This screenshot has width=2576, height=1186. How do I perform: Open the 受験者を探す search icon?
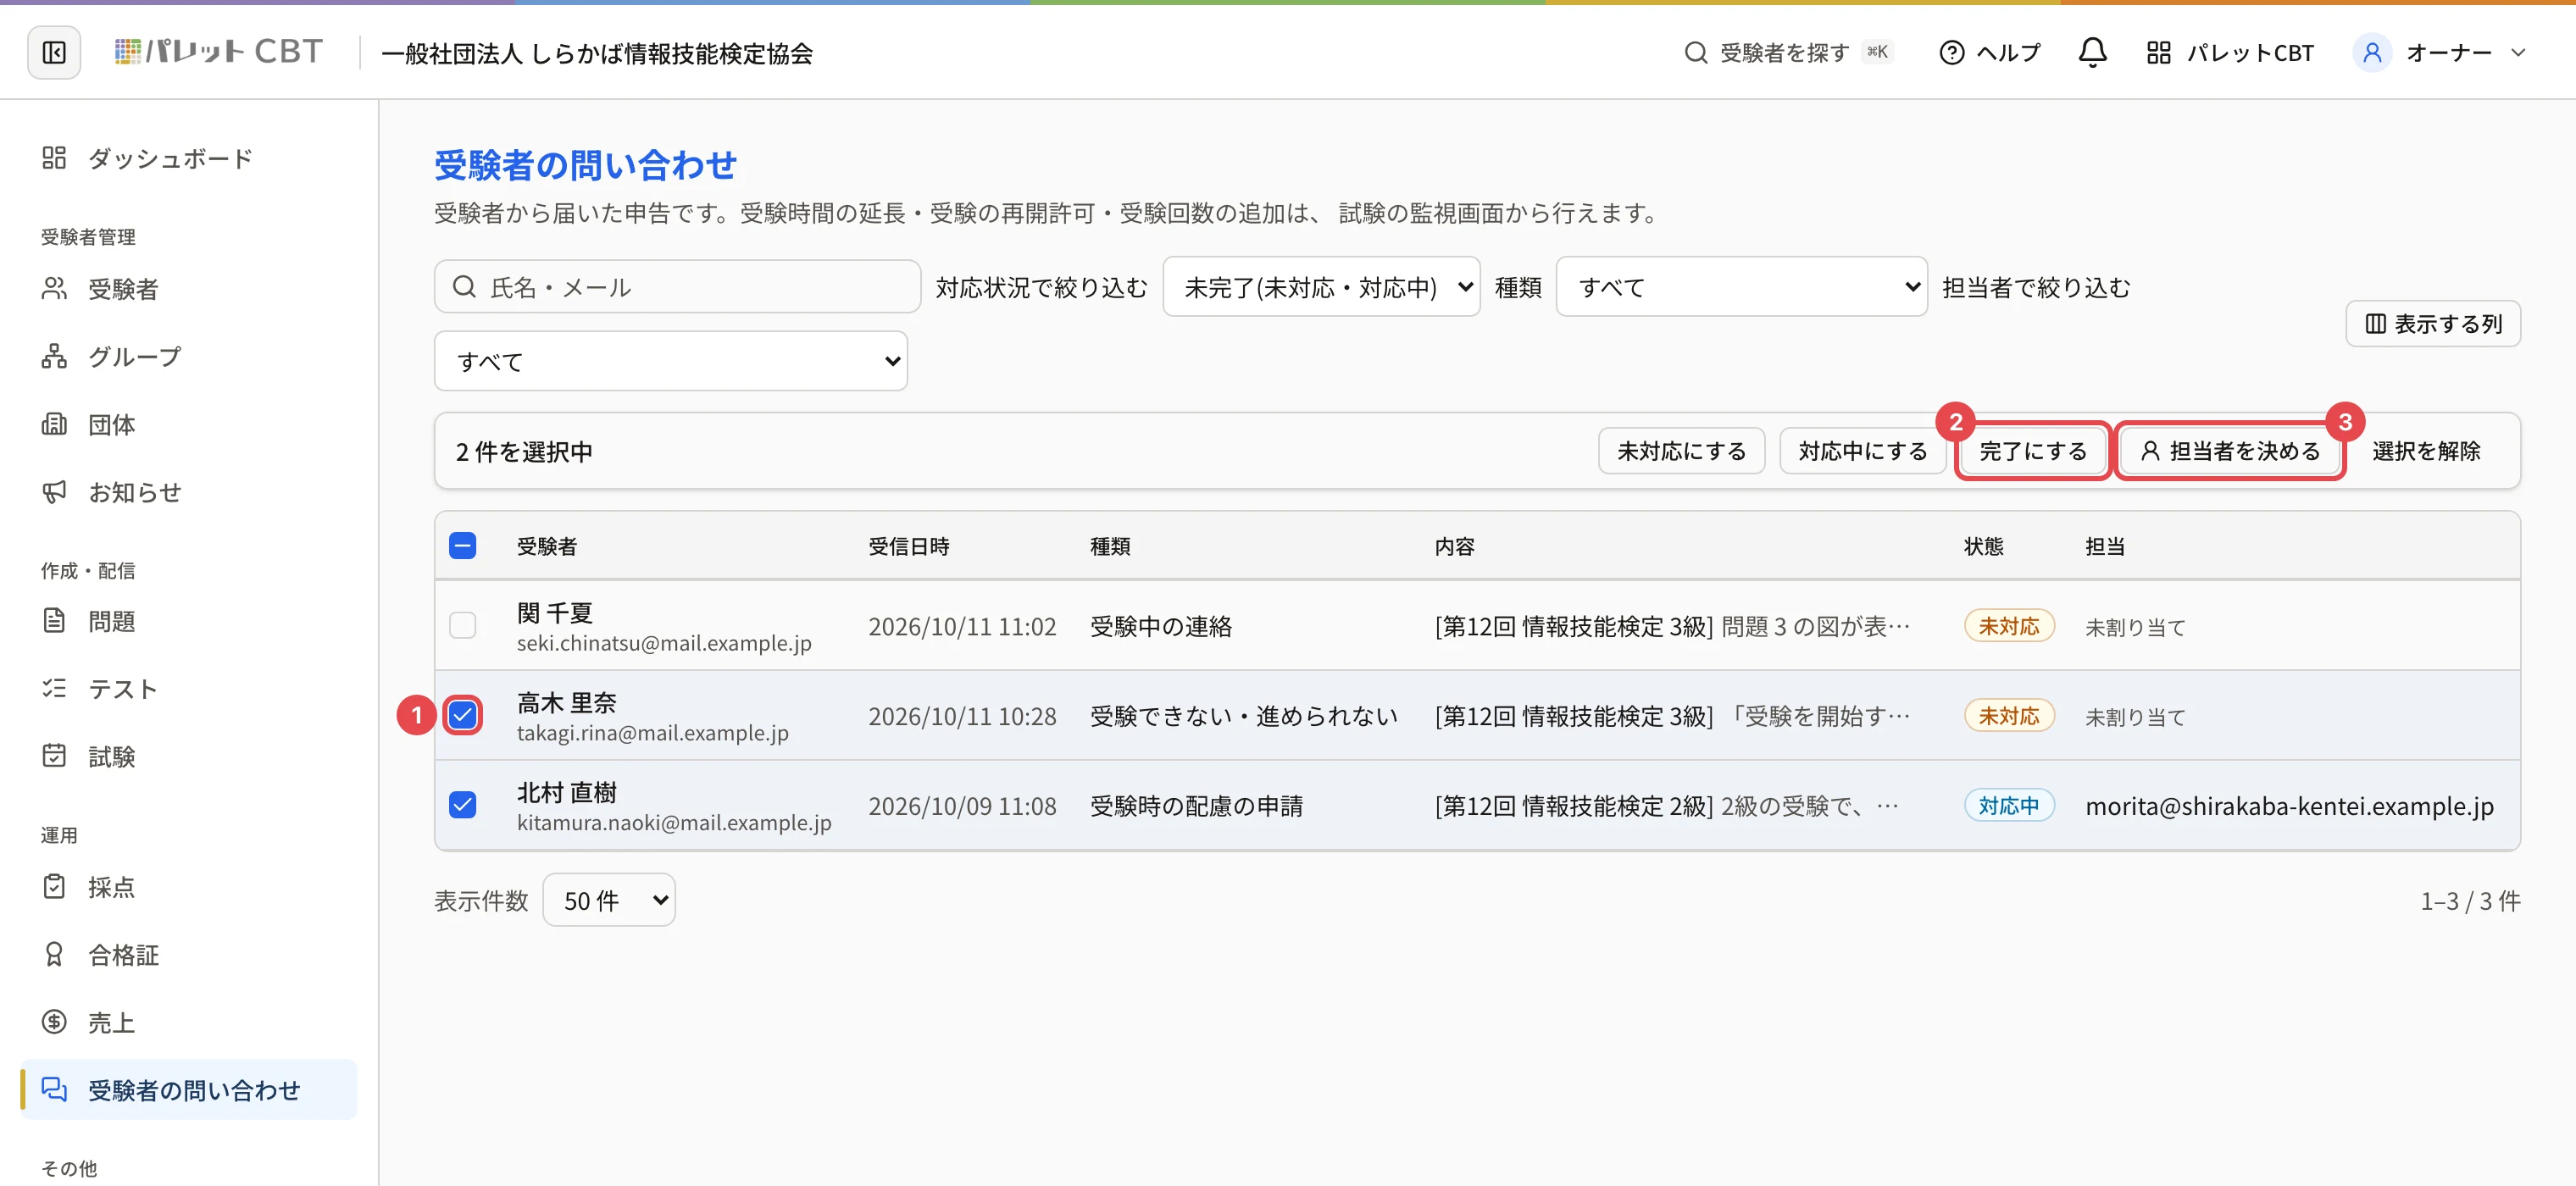point(1695,52)
